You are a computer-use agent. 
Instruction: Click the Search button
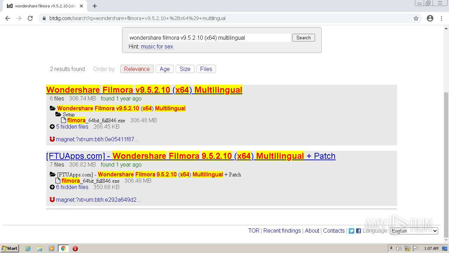click(303, 38)
